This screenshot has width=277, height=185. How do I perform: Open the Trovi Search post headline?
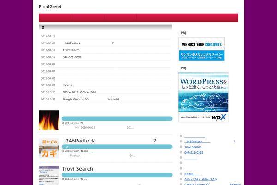pyautogui.click(x=78, y=169)
